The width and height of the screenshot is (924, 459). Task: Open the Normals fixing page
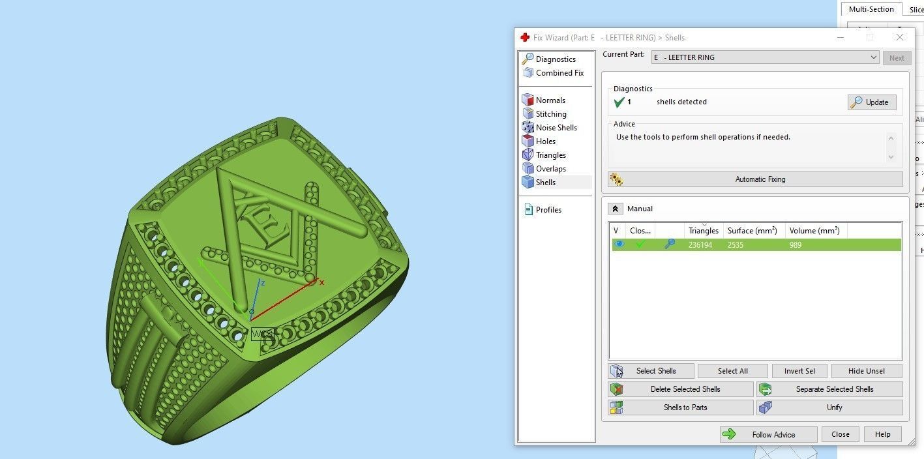tap(544, 100)
